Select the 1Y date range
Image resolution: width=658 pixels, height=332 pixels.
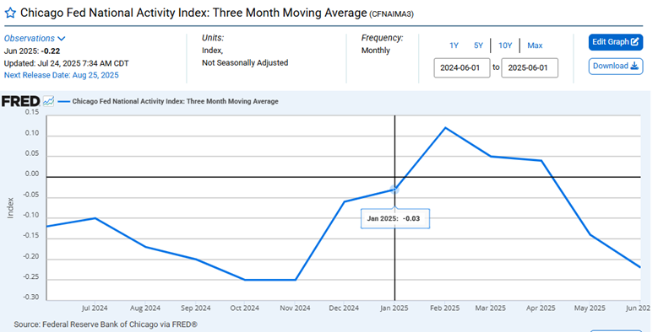pos(454,46)
